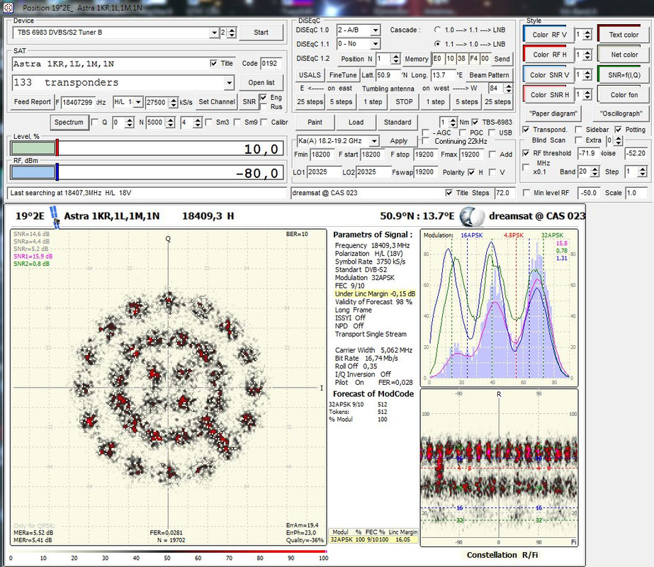The height and width of the screenshot is (567, 654).
Task: Click the F stop field 19200
Action: click(x=424, y=155)
